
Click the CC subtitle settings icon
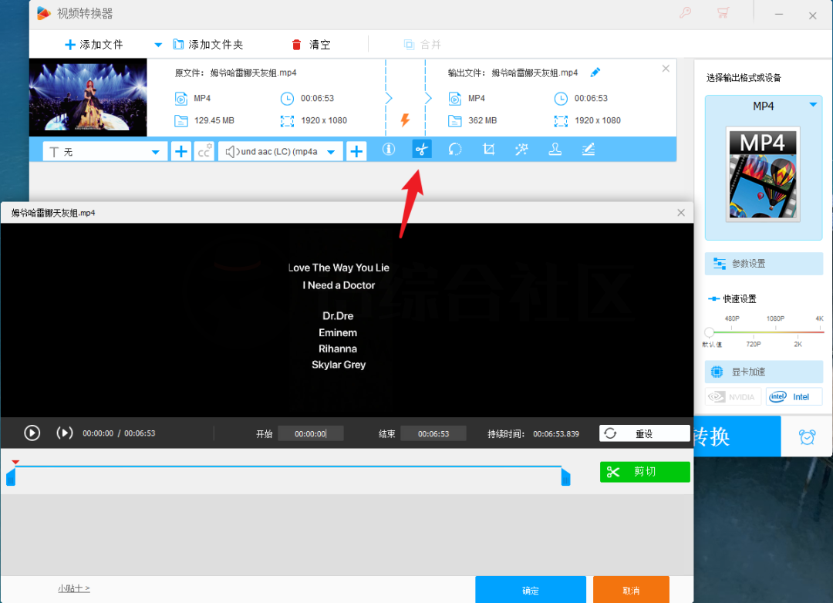(x=204, y=151)
